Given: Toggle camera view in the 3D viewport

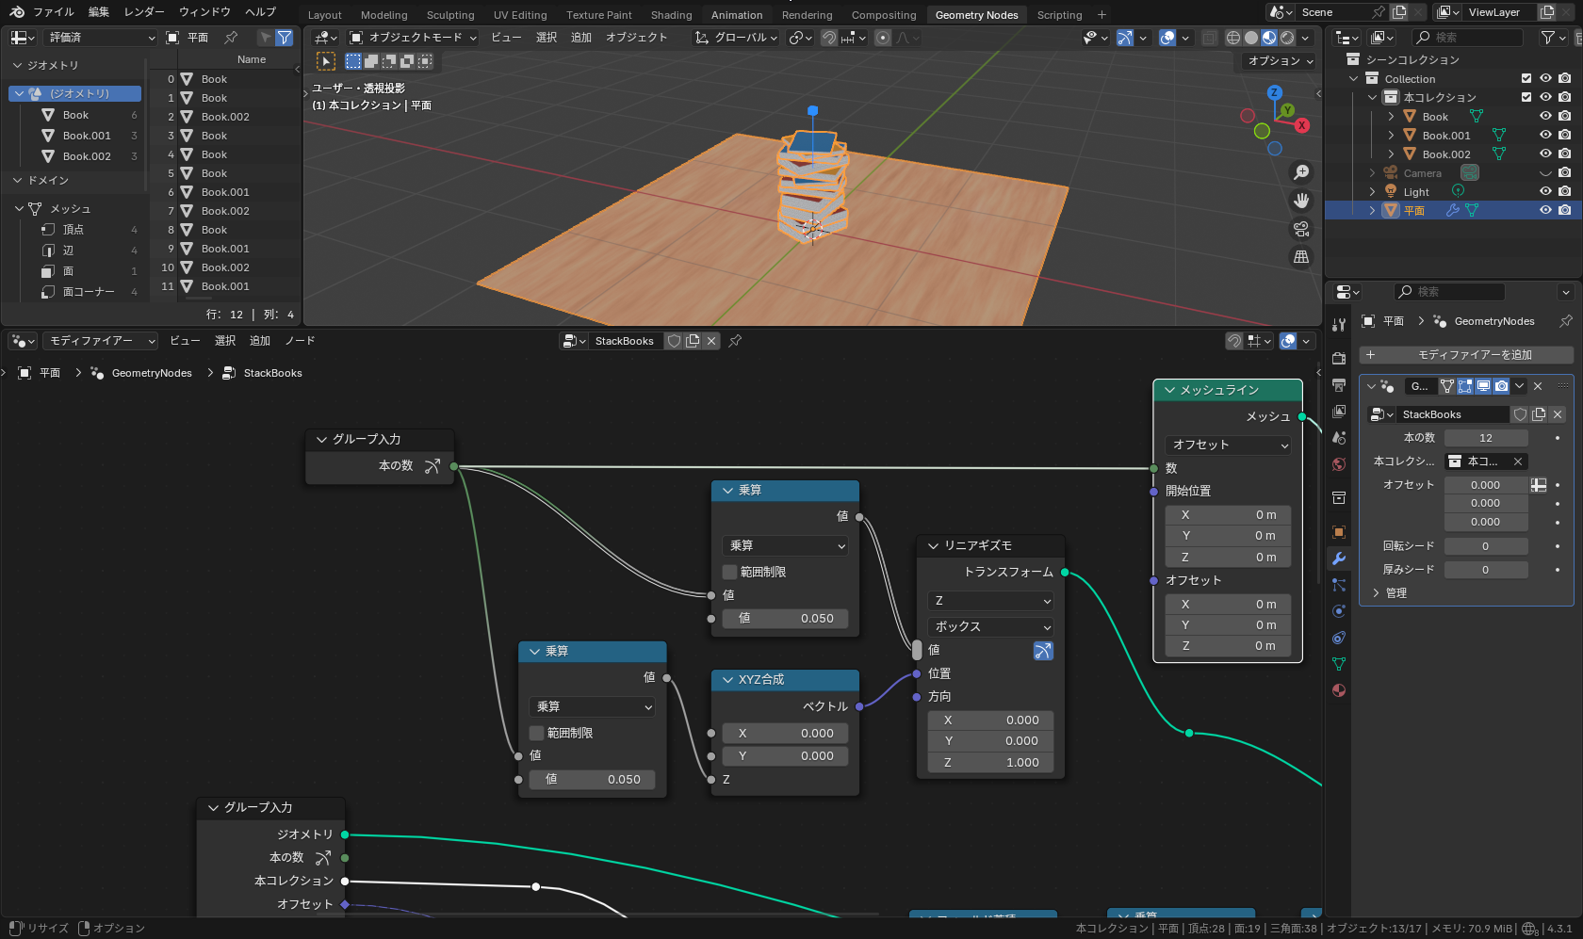Looking at the screenshot, I should coord(1301,229).
